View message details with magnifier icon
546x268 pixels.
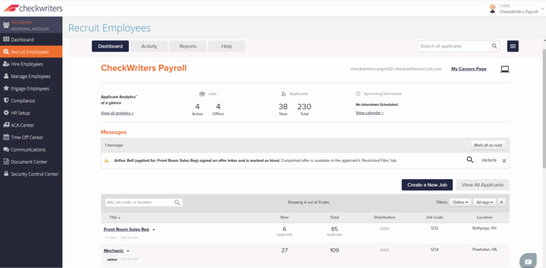click(470, 160)
